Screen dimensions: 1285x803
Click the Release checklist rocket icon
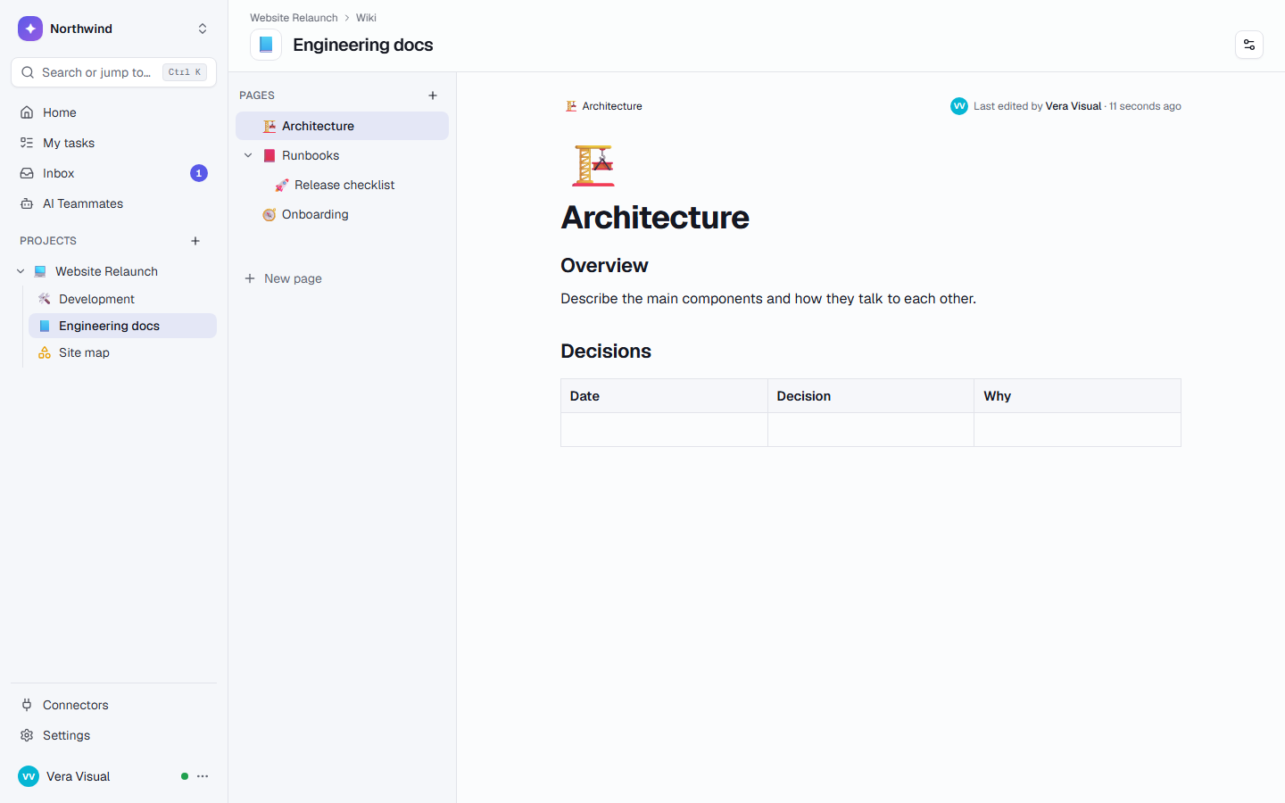282,185
